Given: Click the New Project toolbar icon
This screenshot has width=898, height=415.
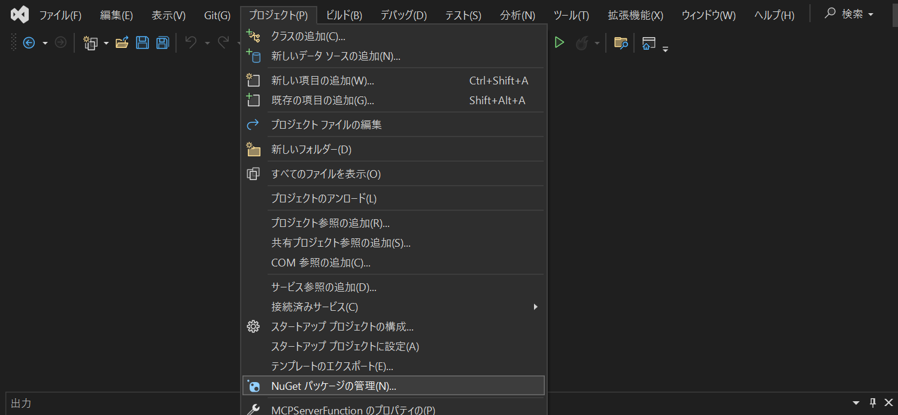Looking at the screenshot, I should click(x=90, y=43).
